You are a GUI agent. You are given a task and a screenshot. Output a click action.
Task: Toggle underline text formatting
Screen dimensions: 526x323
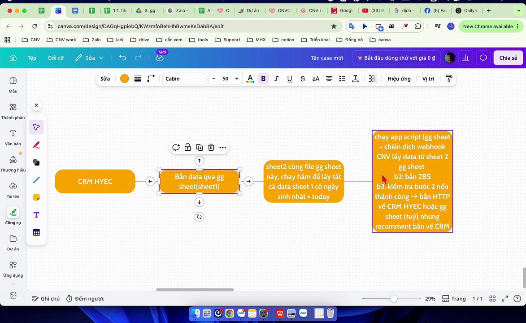[x=290, y=79]
